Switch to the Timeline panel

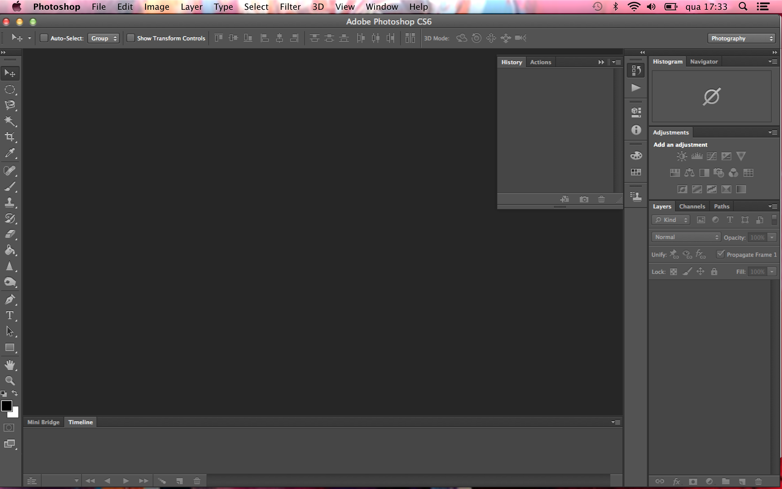point(80,421)
